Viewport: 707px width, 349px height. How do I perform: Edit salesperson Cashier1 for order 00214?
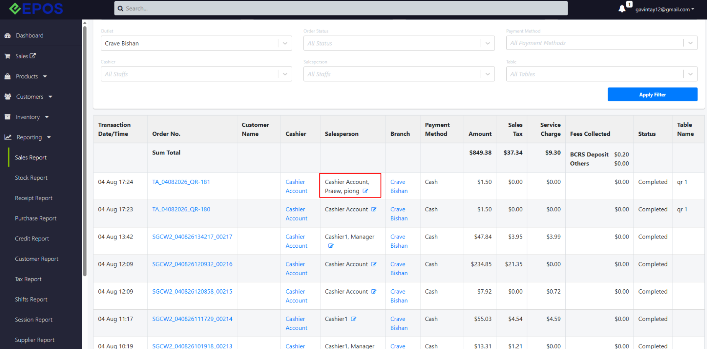353,319
